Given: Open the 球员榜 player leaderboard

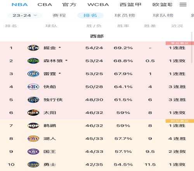Looking at the screenshot, I should (125, 16).
